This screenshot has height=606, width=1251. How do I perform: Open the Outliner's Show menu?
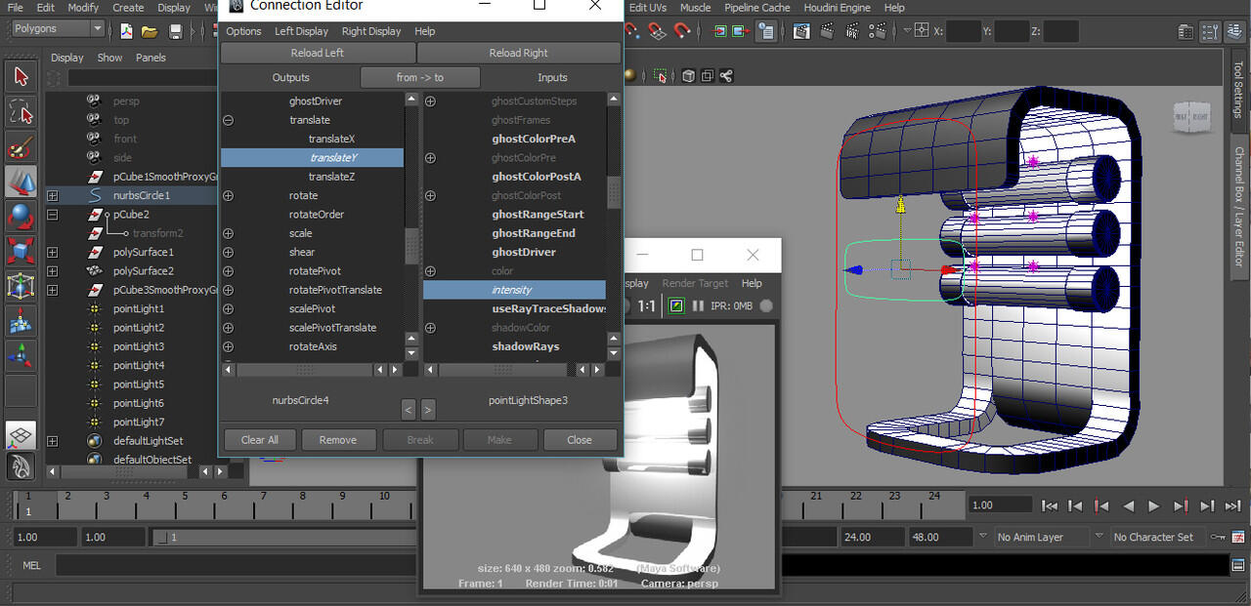(x=109, y=58)
